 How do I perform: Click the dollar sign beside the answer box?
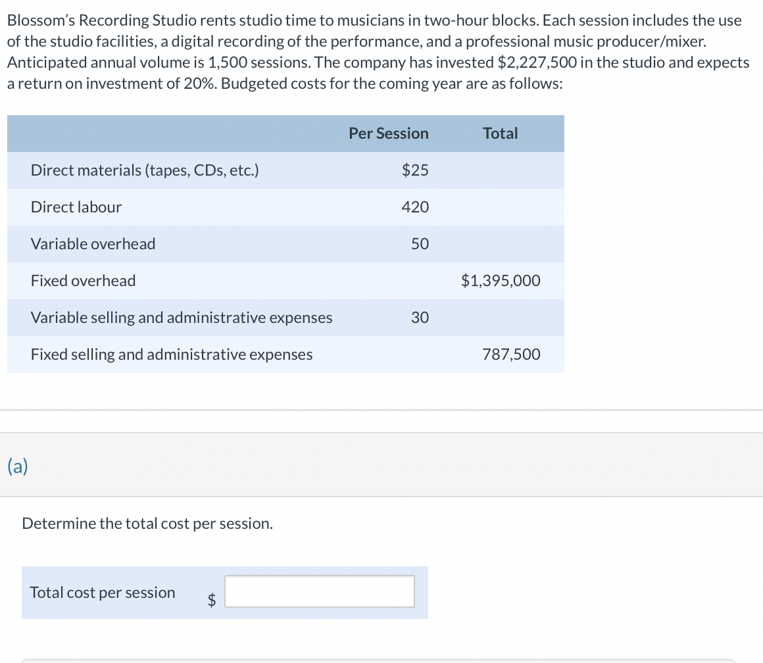click(x=212, y=599)
